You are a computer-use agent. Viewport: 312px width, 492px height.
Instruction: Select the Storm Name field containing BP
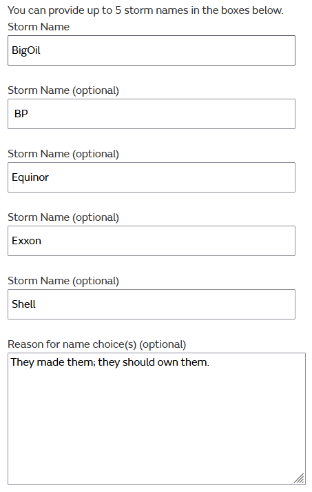152,114
